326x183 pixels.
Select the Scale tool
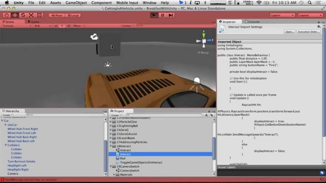31,15
